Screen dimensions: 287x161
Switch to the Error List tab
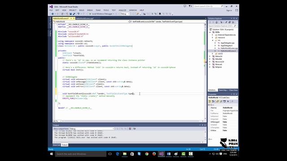coord(57,145)
